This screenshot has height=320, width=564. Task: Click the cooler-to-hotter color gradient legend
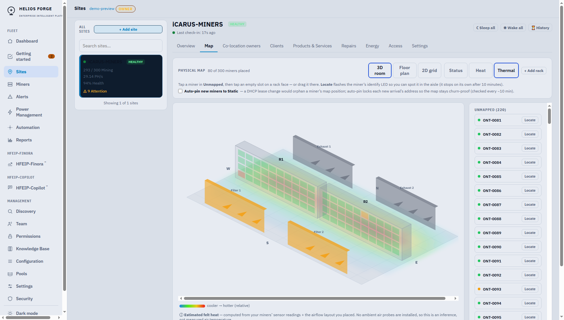[192, 306]
